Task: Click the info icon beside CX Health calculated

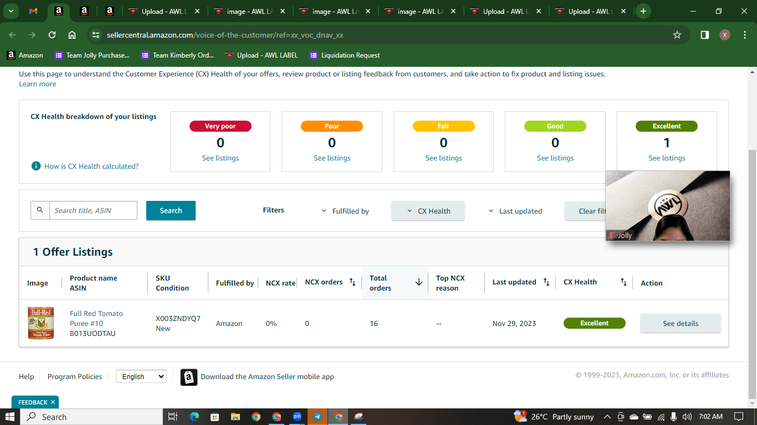Action: pos(36,166)
